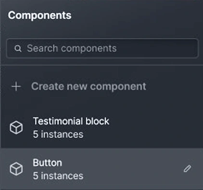Click the Search components placeholder text
The image size is (203, 190).
[72, 48]
